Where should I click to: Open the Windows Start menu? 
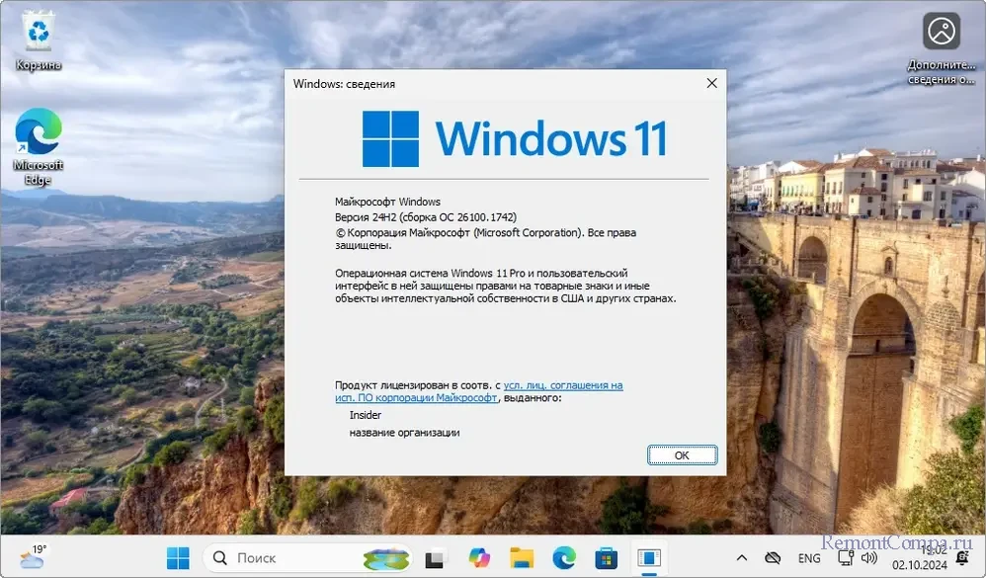[179, 558]
